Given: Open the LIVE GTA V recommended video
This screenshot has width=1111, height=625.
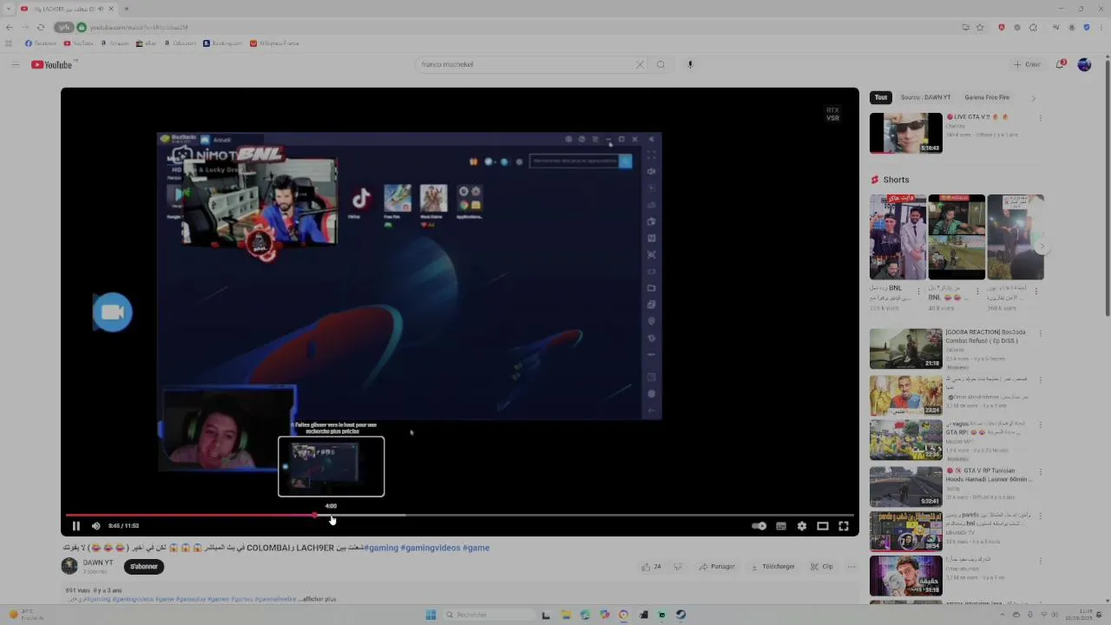Looking at the screenshot, I should [905, 133].
